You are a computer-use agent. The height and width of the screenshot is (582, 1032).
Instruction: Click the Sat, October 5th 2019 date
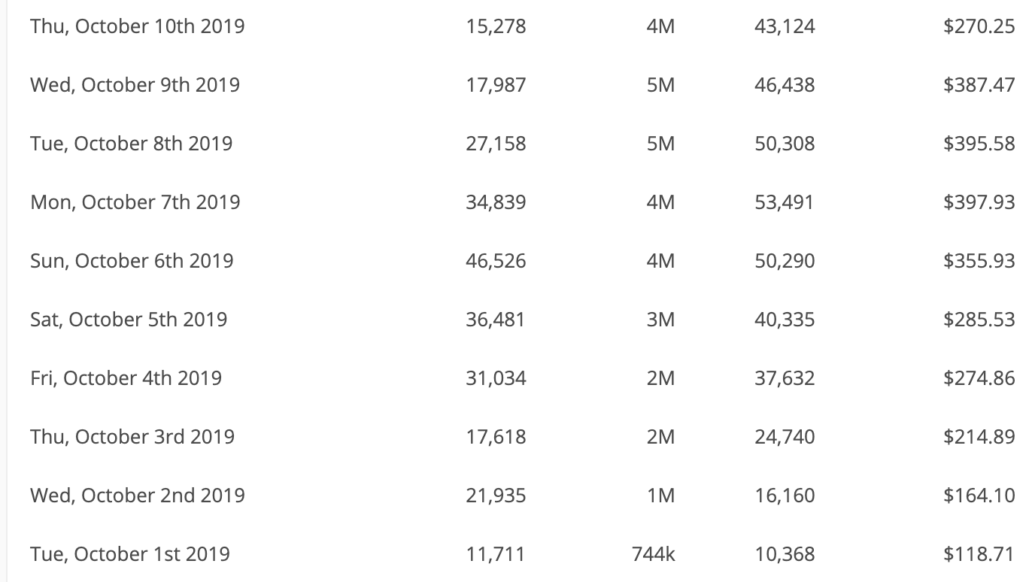tap(129, 320)
